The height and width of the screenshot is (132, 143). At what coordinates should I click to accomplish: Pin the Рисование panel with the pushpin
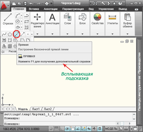tap(3, 52)
